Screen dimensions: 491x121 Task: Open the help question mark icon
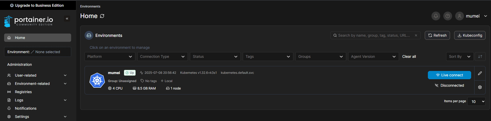point(448,16)
